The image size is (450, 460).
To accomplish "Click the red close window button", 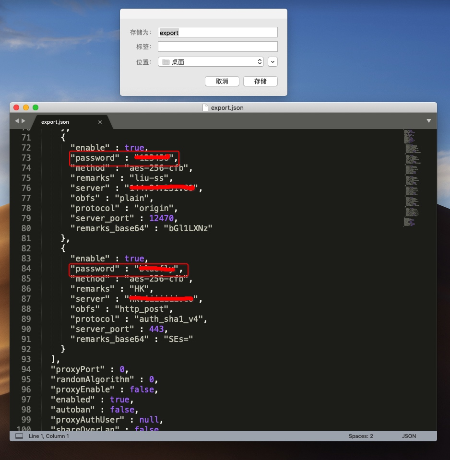I will pyautogui.click(x=16, y=107).
